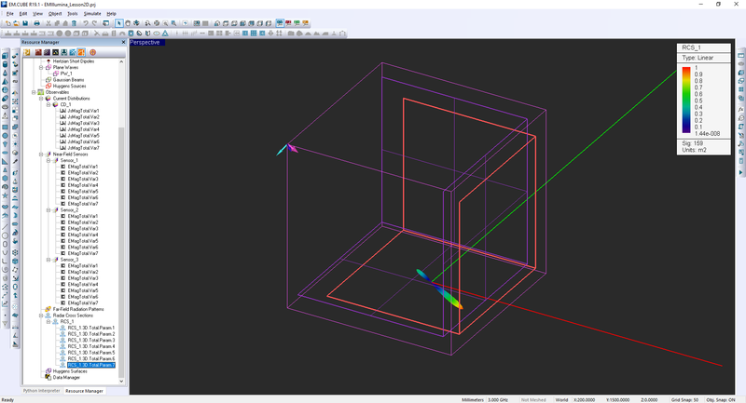The width and height of the screenshot is (746, 403).
Task: Choose the Pan hand tool
Action: (x=127, y=23)
